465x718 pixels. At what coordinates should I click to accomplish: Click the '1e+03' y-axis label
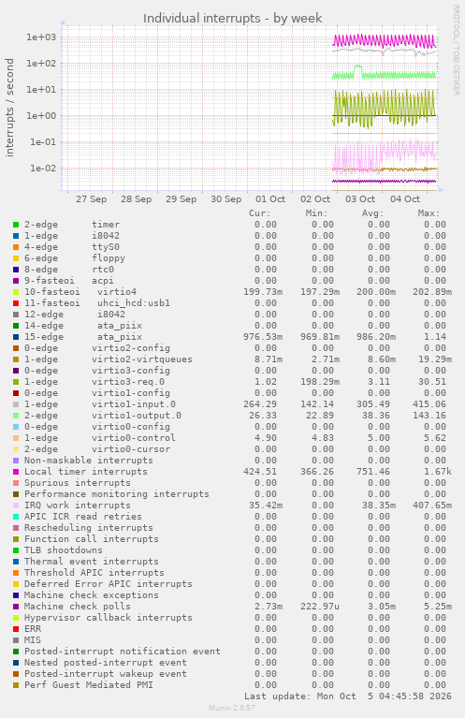pos(41,37)
